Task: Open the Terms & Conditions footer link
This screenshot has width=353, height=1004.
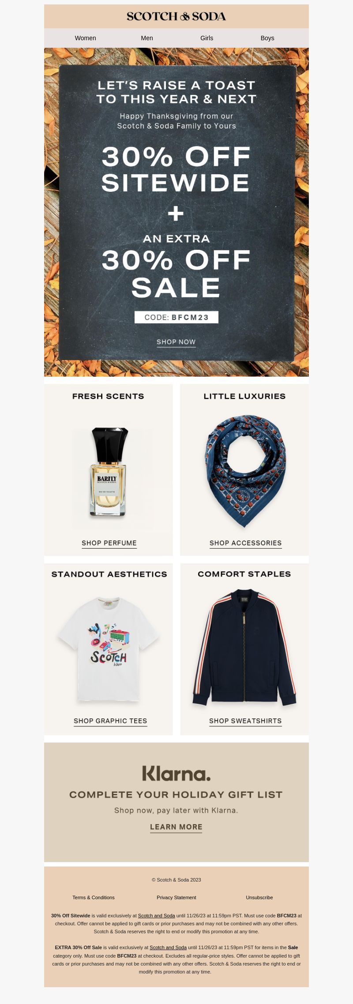Action: (94, 897)
